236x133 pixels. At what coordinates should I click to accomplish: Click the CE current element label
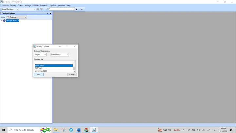click(x=47, y=9)
